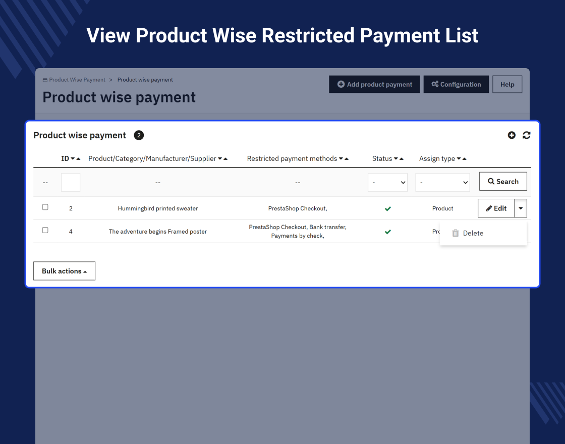The height and width of the screenshot is (444, 565).
Task: Sort Restricted payment methods descending
Action: (x=341, y=158)
